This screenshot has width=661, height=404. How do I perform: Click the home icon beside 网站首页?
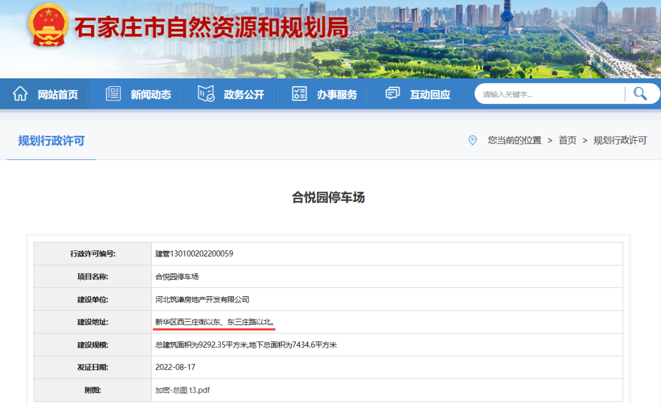point(20,94)
